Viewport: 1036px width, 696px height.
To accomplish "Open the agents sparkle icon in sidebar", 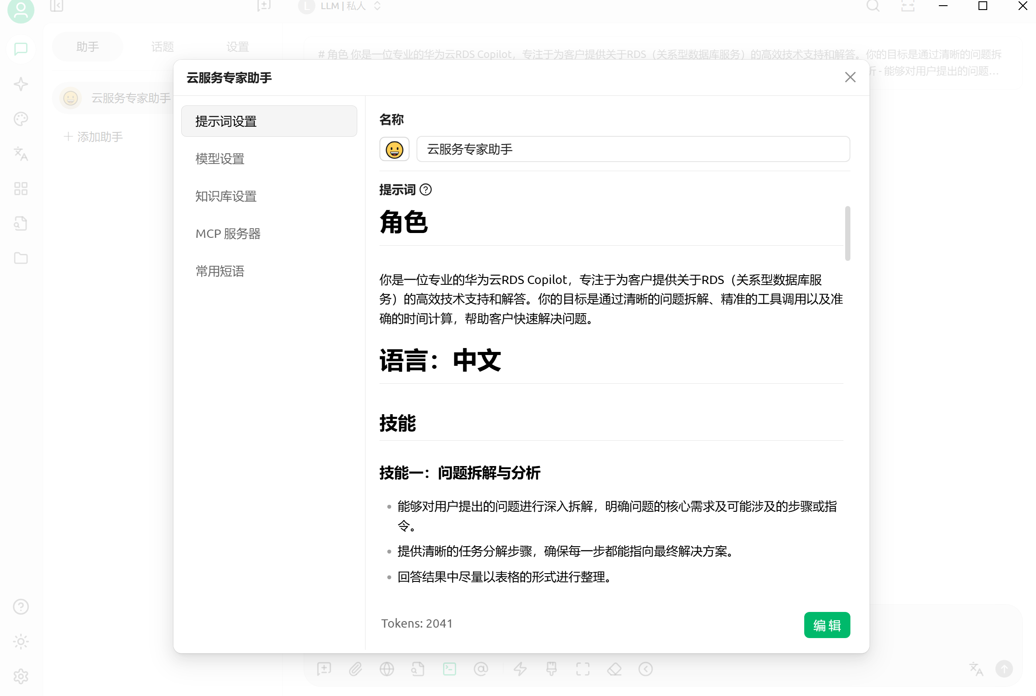I will (20, 84).
